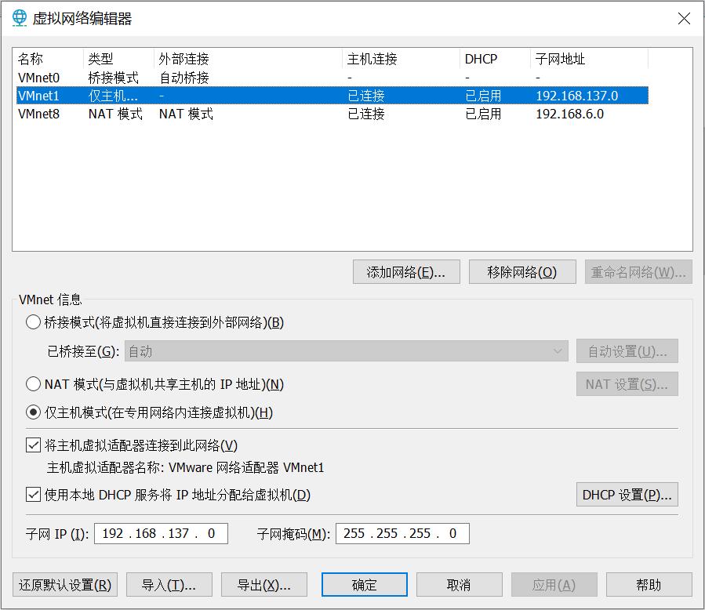The height and width of the screenshot is (610, 705).
Task: Open DHCP 设置 dialog
Action: tap(627, 495)
